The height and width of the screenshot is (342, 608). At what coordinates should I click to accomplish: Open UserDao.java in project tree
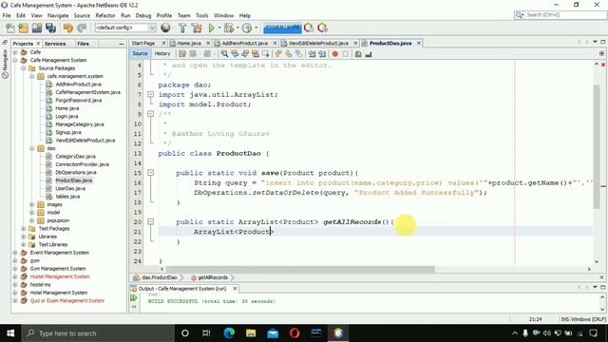pyautogui.click(x=70, y=188)
